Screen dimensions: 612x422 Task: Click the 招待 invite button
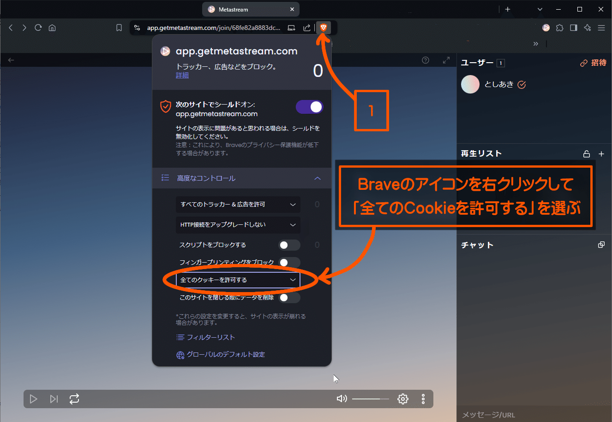click(x=594, y=63)
